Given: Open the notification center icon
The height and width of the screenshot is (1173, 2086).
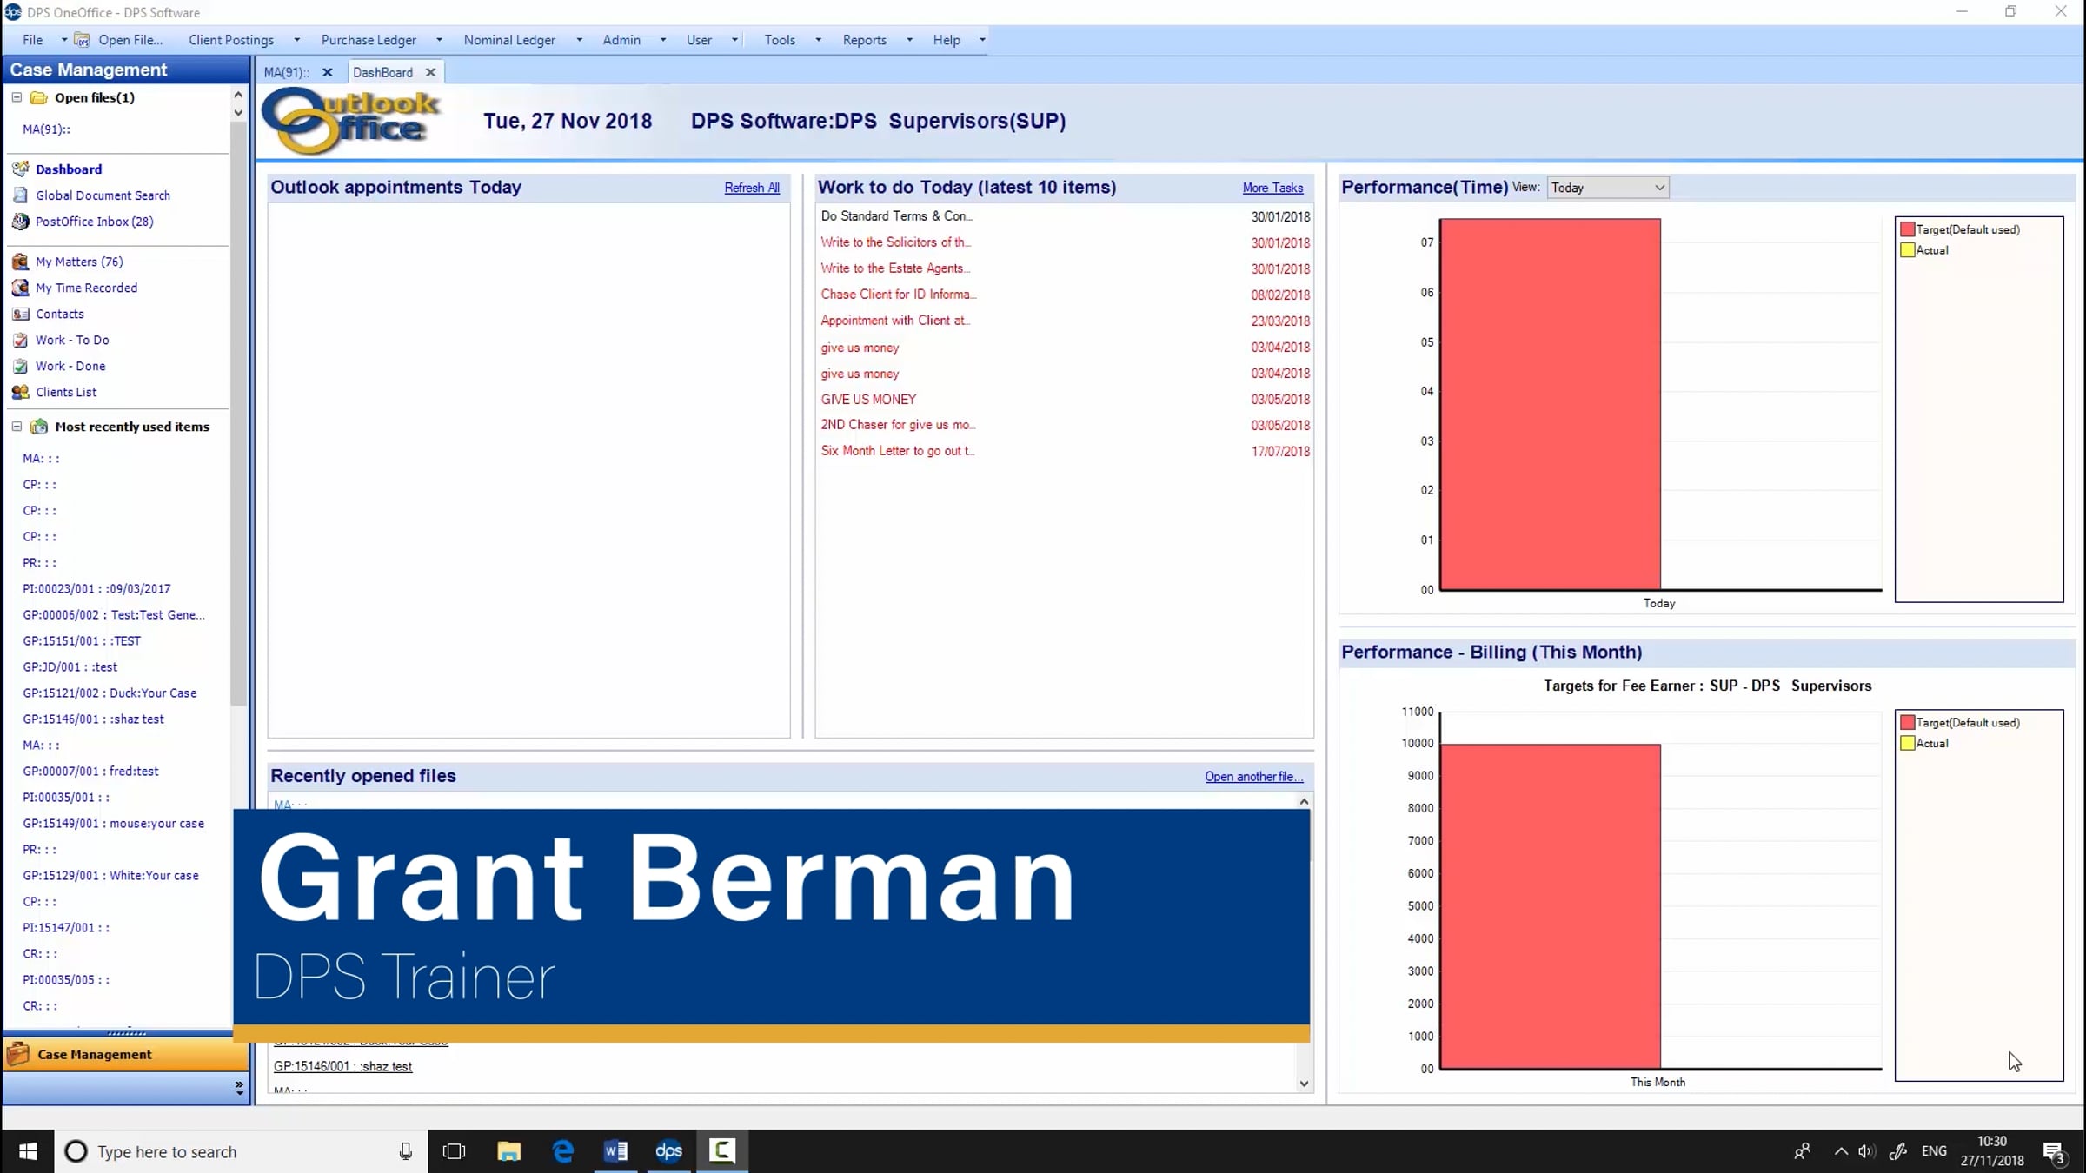Looking at the screenshot, I should click(x=2055, y=1152).
